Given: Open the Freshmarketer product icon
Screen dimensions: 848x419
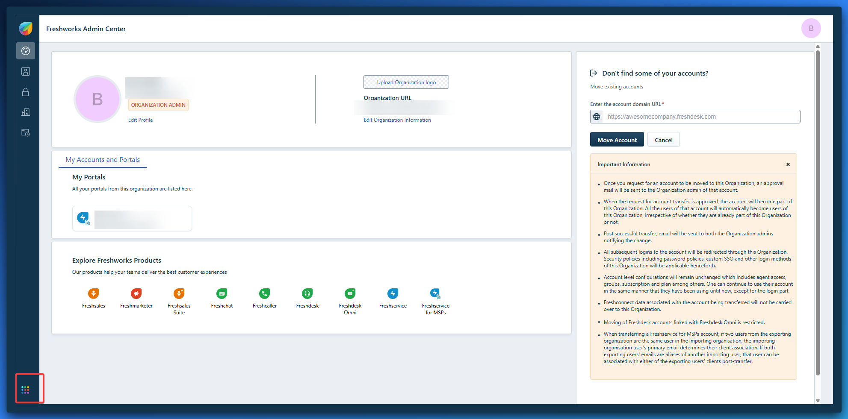Looking at the screenshot, I should pyautogui.click(x=136, y=293).
